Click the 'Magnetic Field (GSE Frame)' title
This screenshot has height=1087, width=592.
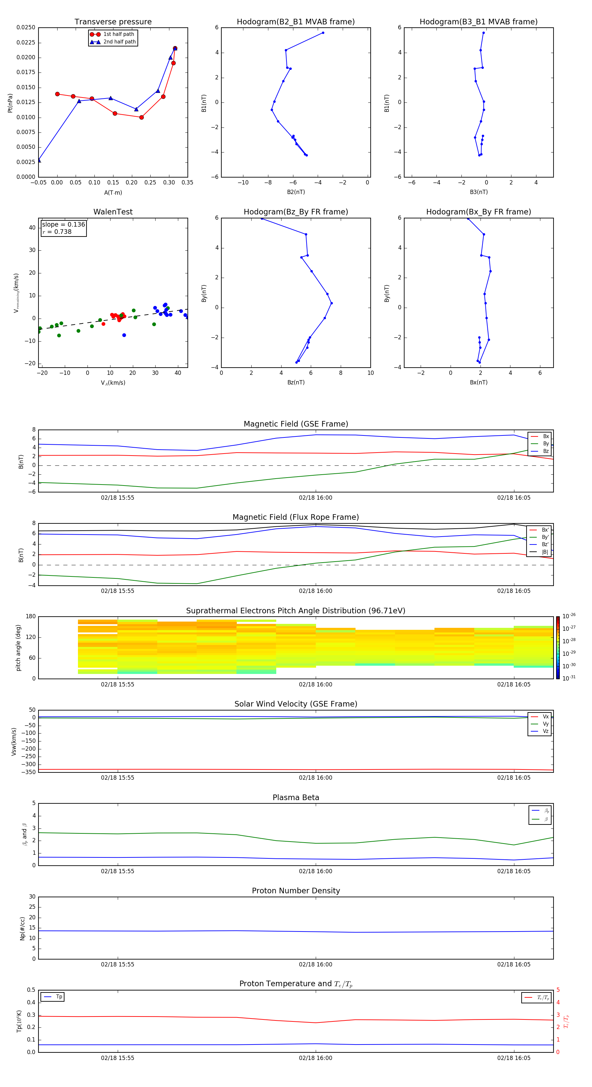[296, 424]
